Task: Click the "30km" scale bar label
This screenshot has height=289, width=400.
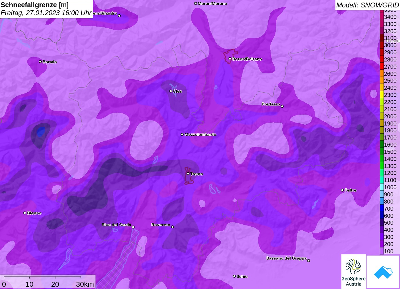Action: (x=85, y=284)
